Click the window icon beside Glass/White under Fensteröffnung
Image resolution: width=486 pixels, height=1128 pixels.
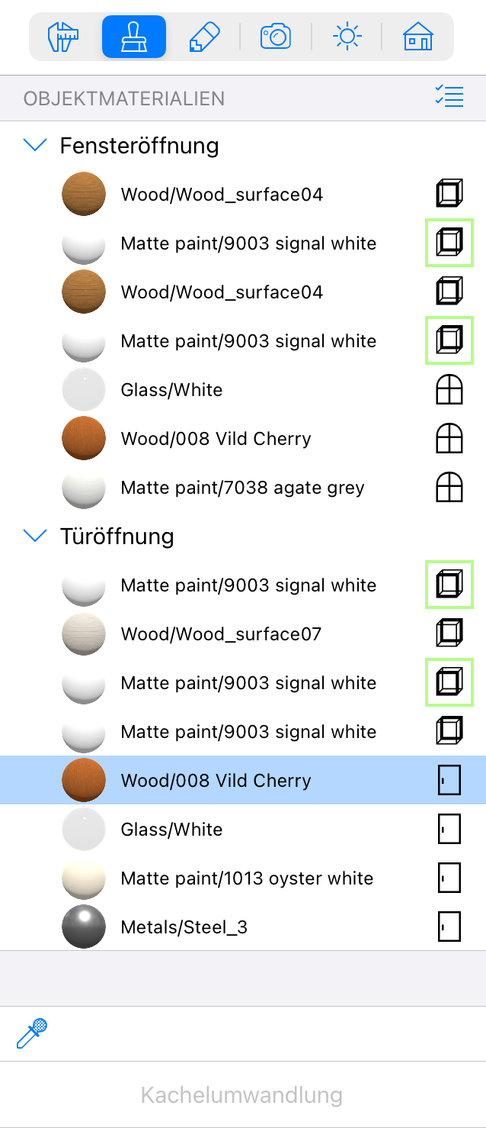tap(449, 390)
